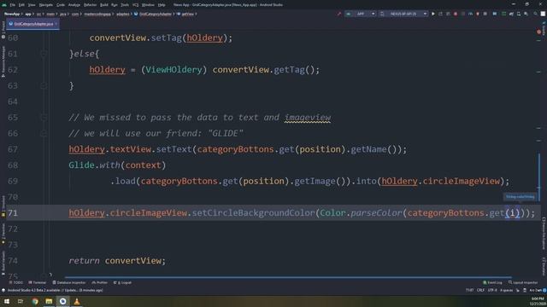
Task: Open the Device File Explorer side tab
Action: (x=544, y=234)
